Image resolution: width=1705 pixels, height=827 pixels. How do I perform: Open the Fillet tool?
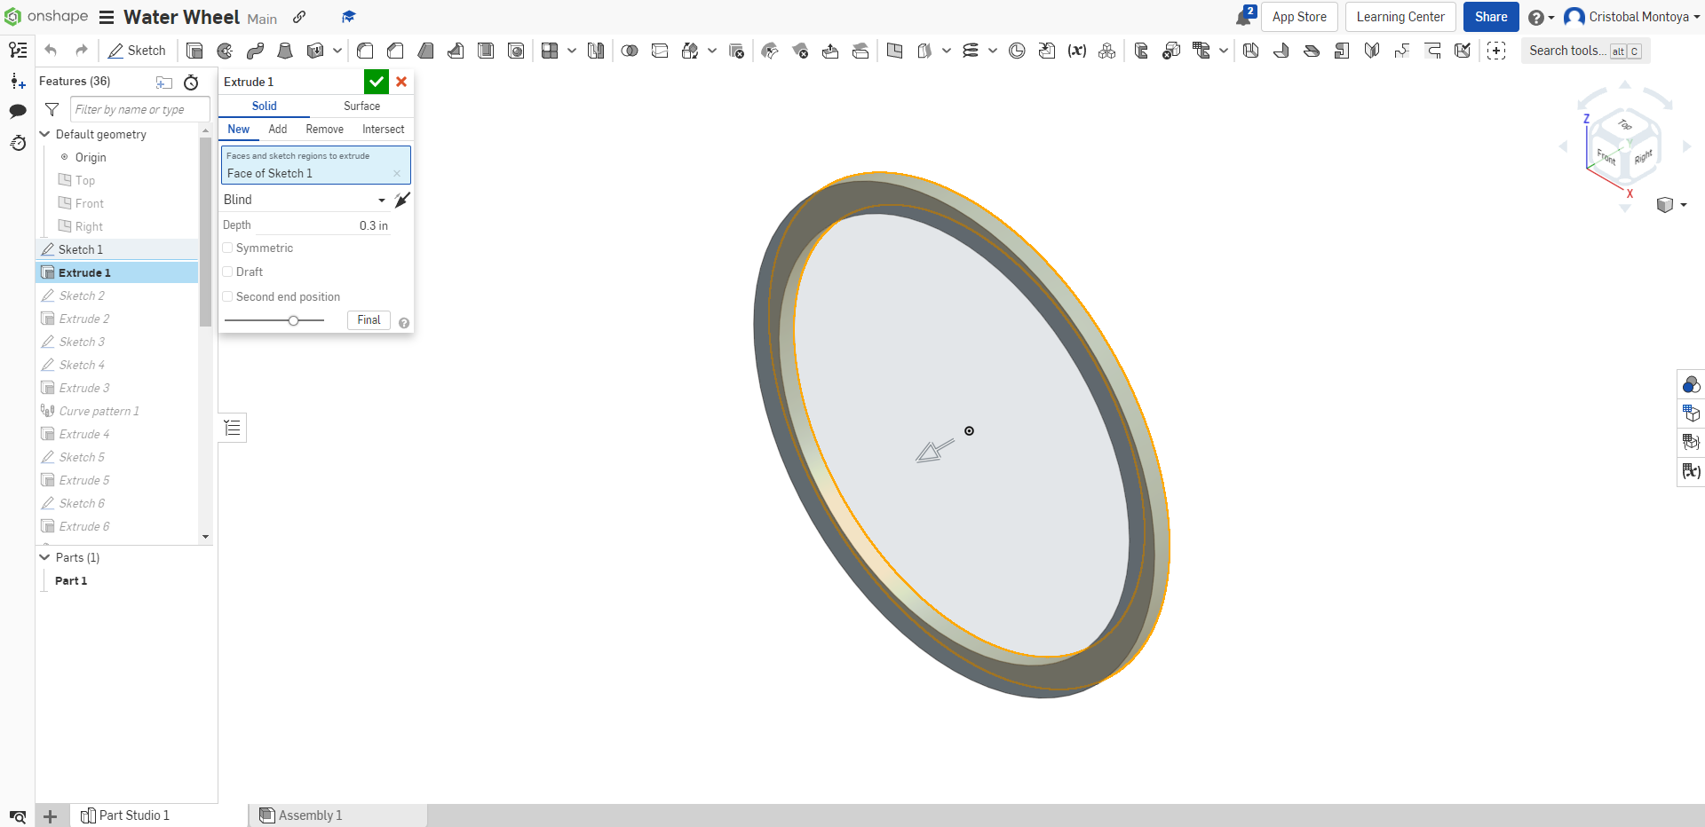(x=365, y=51)
